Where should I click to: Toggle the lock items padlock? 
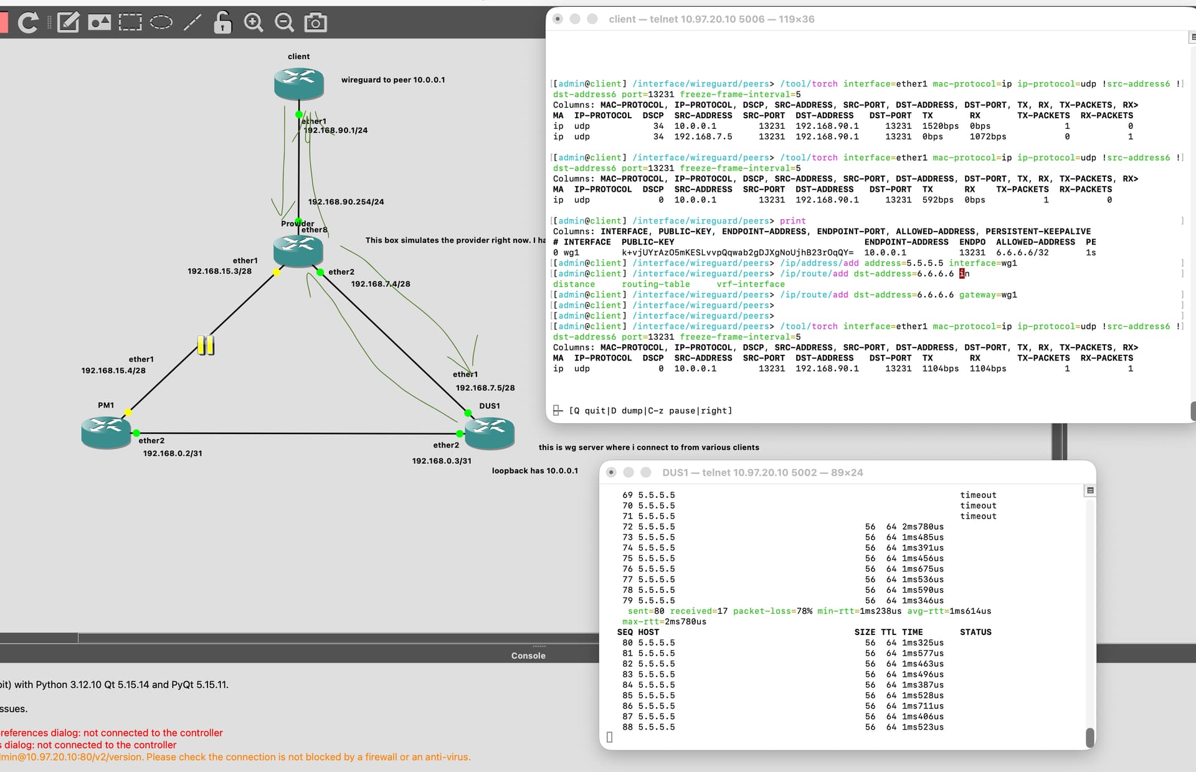222,23
